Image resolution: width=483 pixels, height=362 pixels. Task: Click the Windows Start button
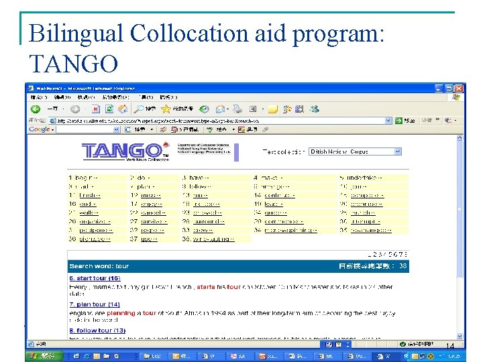[44, 356]
